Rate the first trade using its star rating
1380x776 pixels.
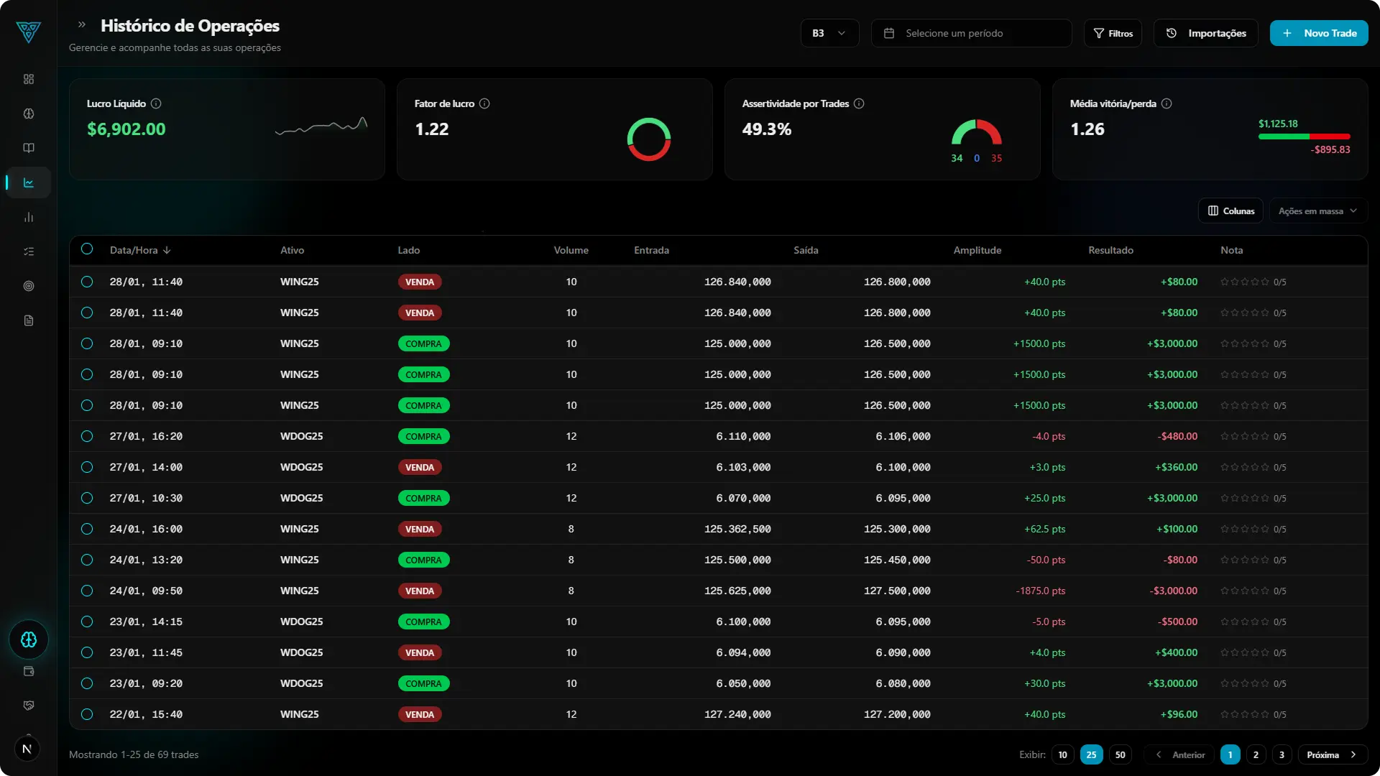[x=1243, y=282]
